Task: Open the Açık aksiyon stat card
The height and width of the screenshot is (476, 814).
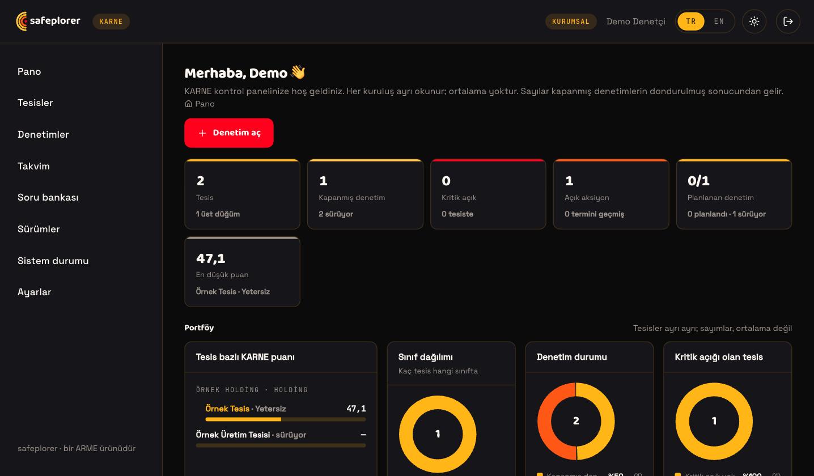Action: [611, 194]
